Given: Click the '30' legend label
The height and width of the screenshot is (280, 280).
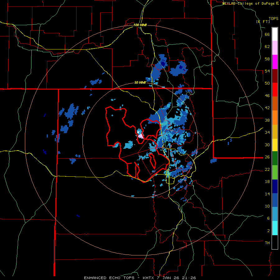Looking at the screenshot, I should coord(267,145).
